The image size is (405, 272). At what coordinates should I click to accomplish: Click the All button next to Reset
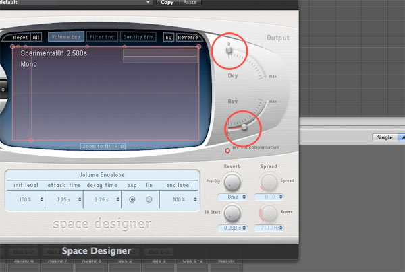pos(36,37)
